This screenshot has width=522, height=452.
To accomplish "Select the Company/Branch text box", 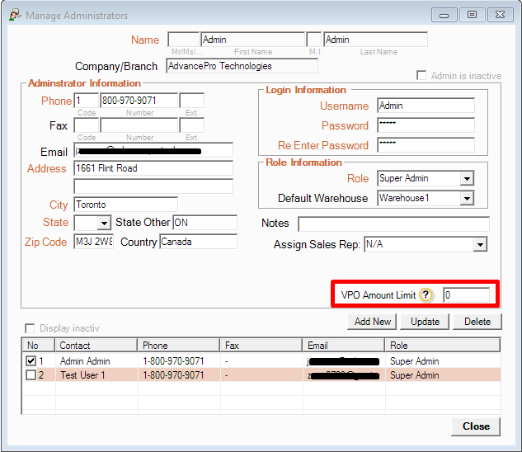I will [241, 66].
